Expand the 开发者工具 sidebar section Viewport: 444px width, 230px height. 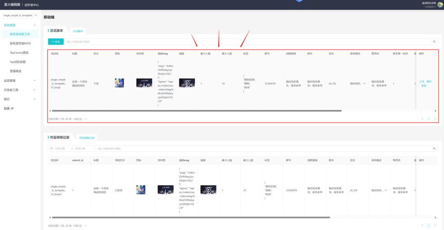20,90
